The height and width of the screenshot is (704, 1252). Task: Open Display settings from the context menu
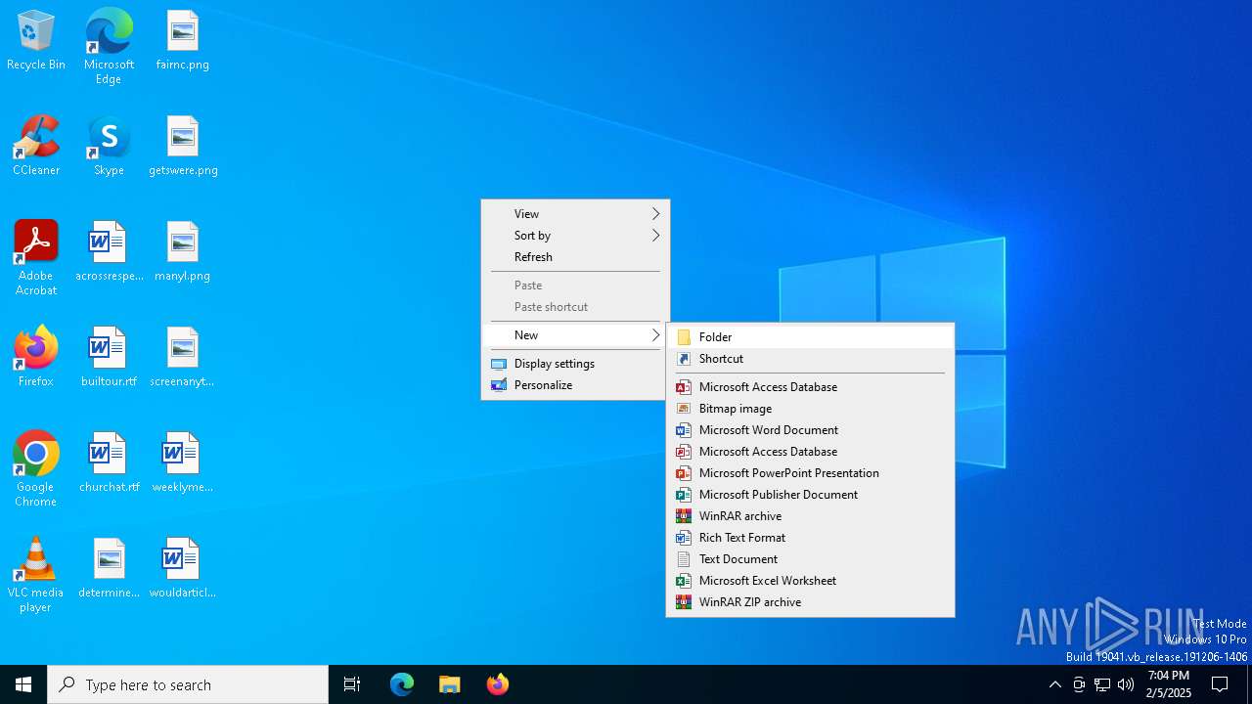(575, 364)
